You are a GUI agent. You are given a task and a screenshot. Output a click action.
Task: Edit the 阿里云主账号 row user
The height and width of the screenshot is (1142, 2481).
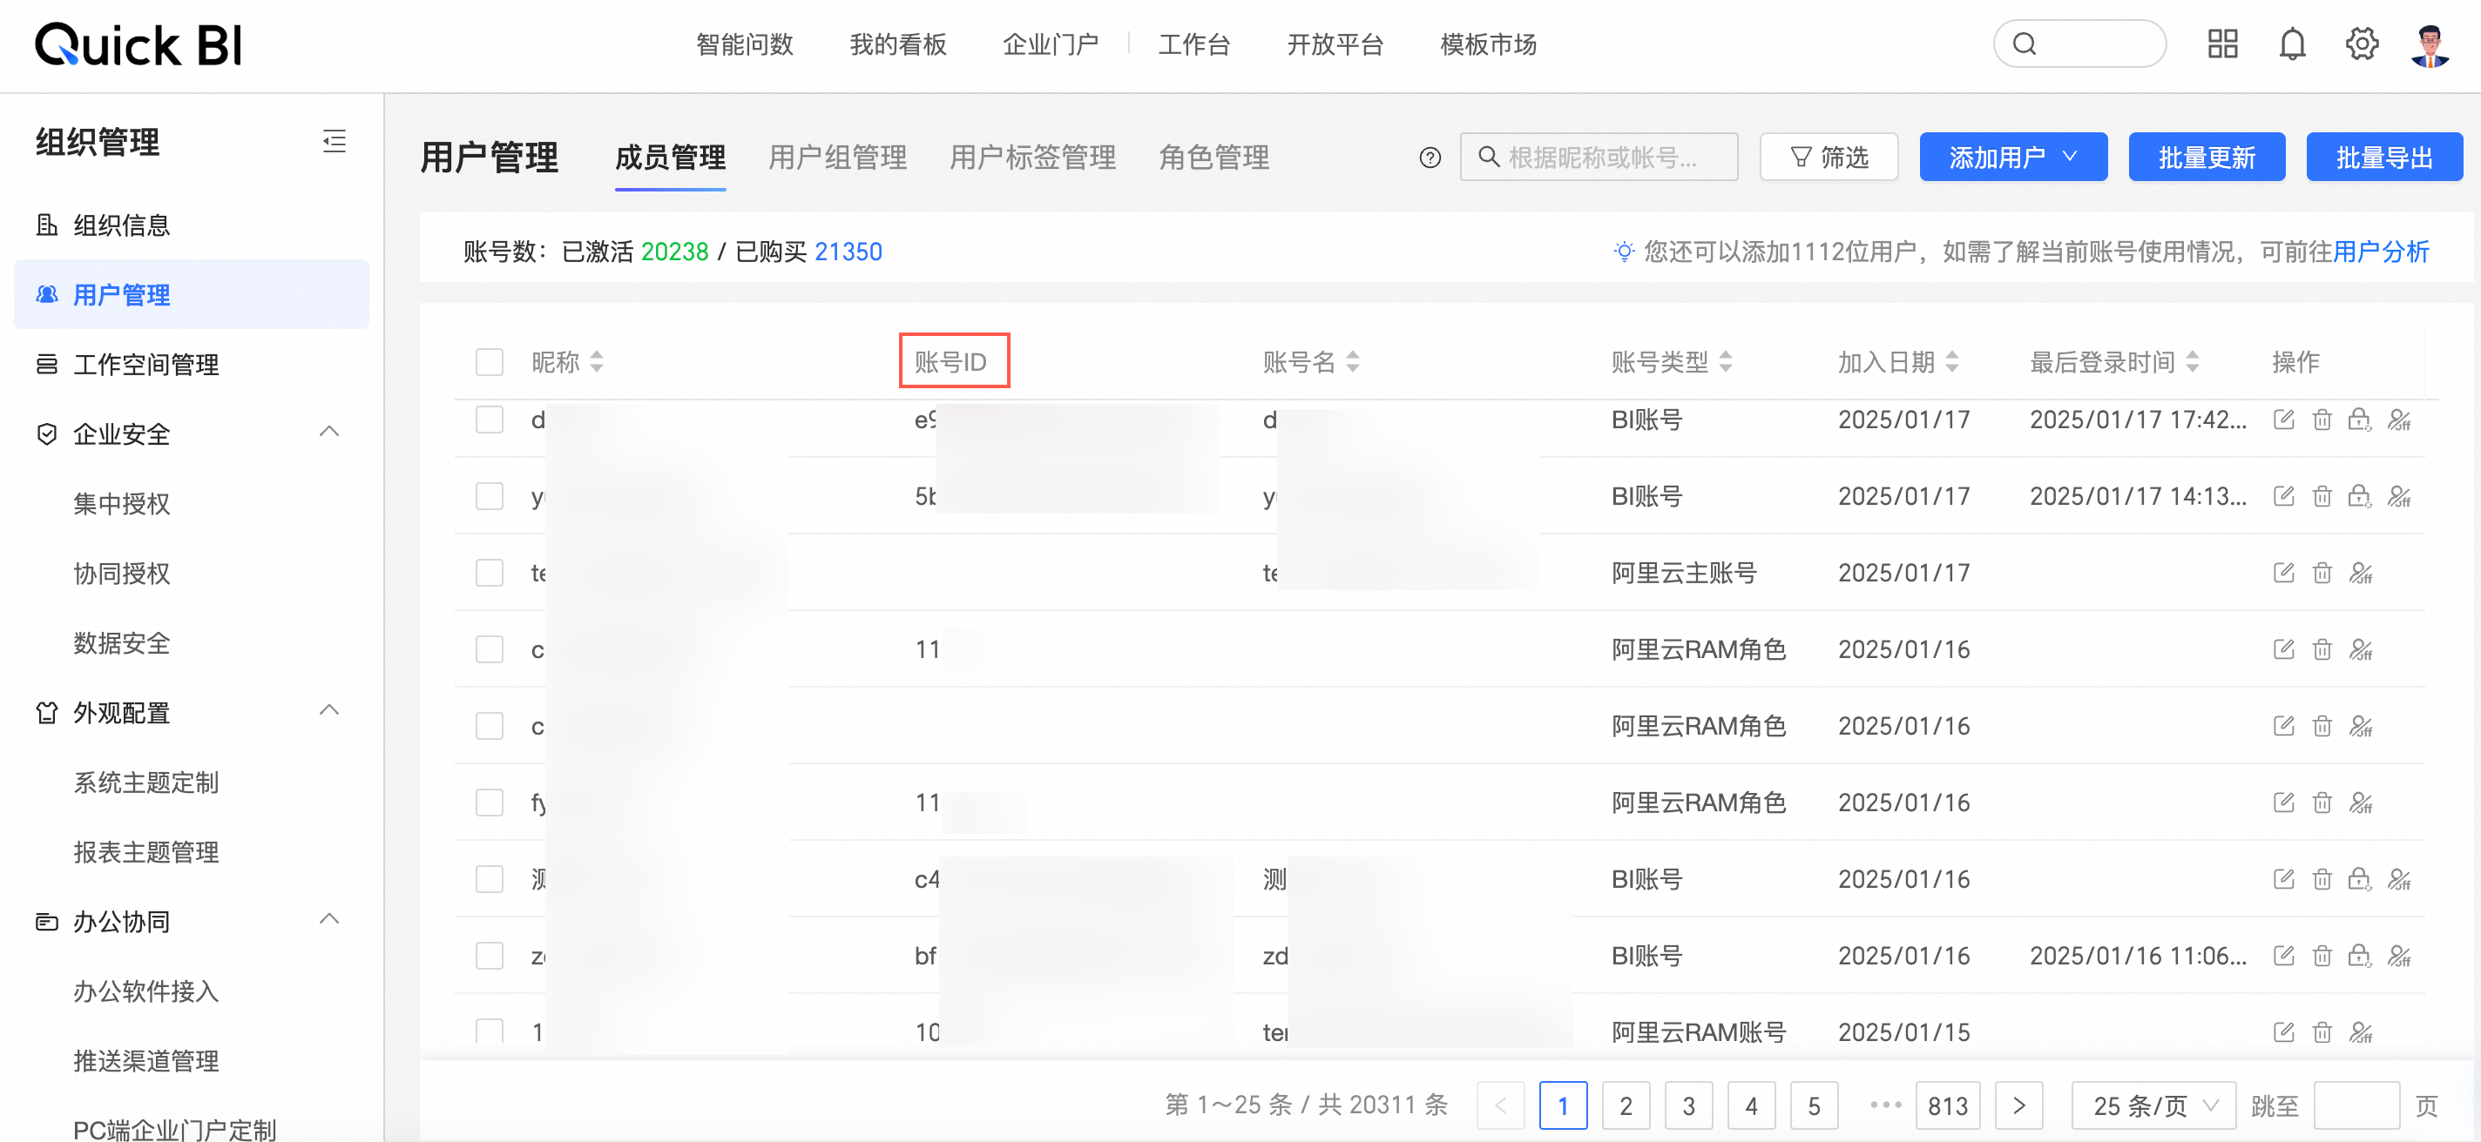pyautogui.click(x=2283, y=574)
